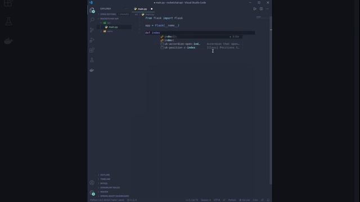Click the editor vertical scrollbar
The width and height of the screenshot is (360, 202).
click(271, 100)
